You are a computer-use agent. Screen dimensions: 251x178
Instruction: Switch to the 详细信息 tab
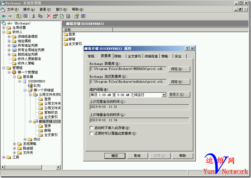151,56
